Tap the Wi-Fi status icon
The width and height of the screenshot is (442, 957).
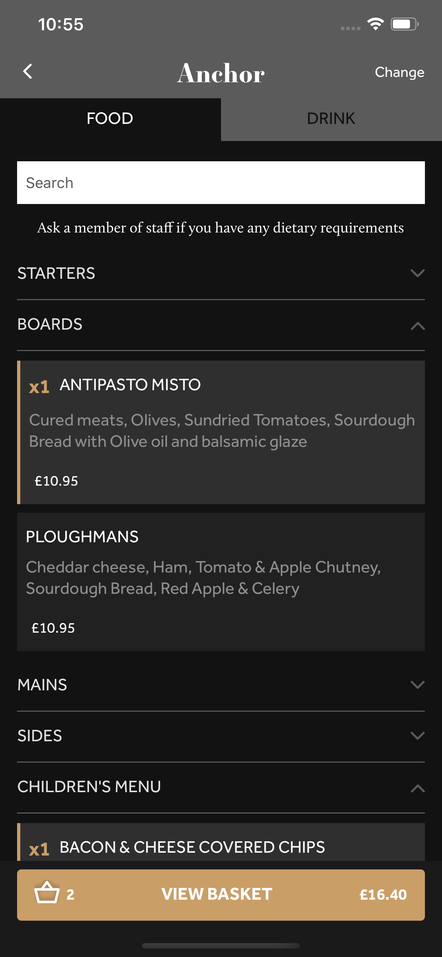pyautogui.click(x=375, y=24)
